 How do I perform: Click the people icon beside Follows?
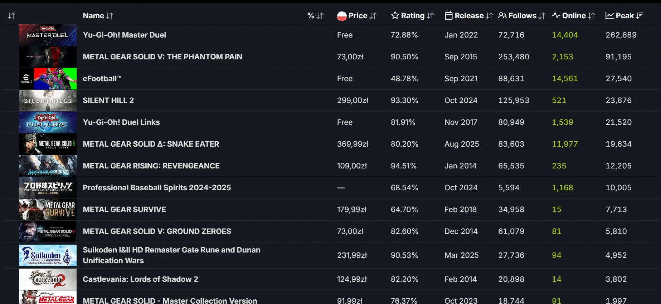[502, 15]
